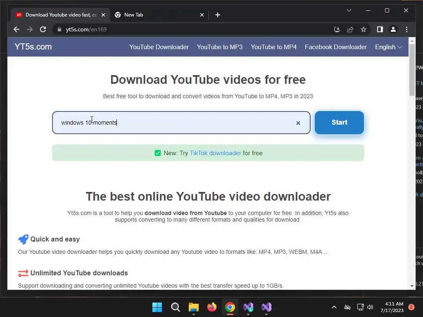Click the YT5s.com logo
The height and width of the screenshot is (317, 423).
pyautogui.click(x=33, y=47)
